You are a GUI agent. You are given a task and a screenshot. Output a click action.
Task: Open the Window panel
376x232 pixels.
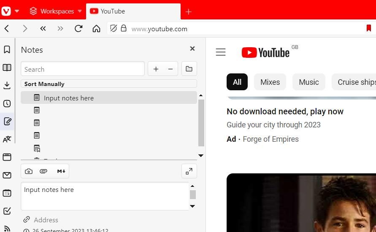tap(7, 157)
